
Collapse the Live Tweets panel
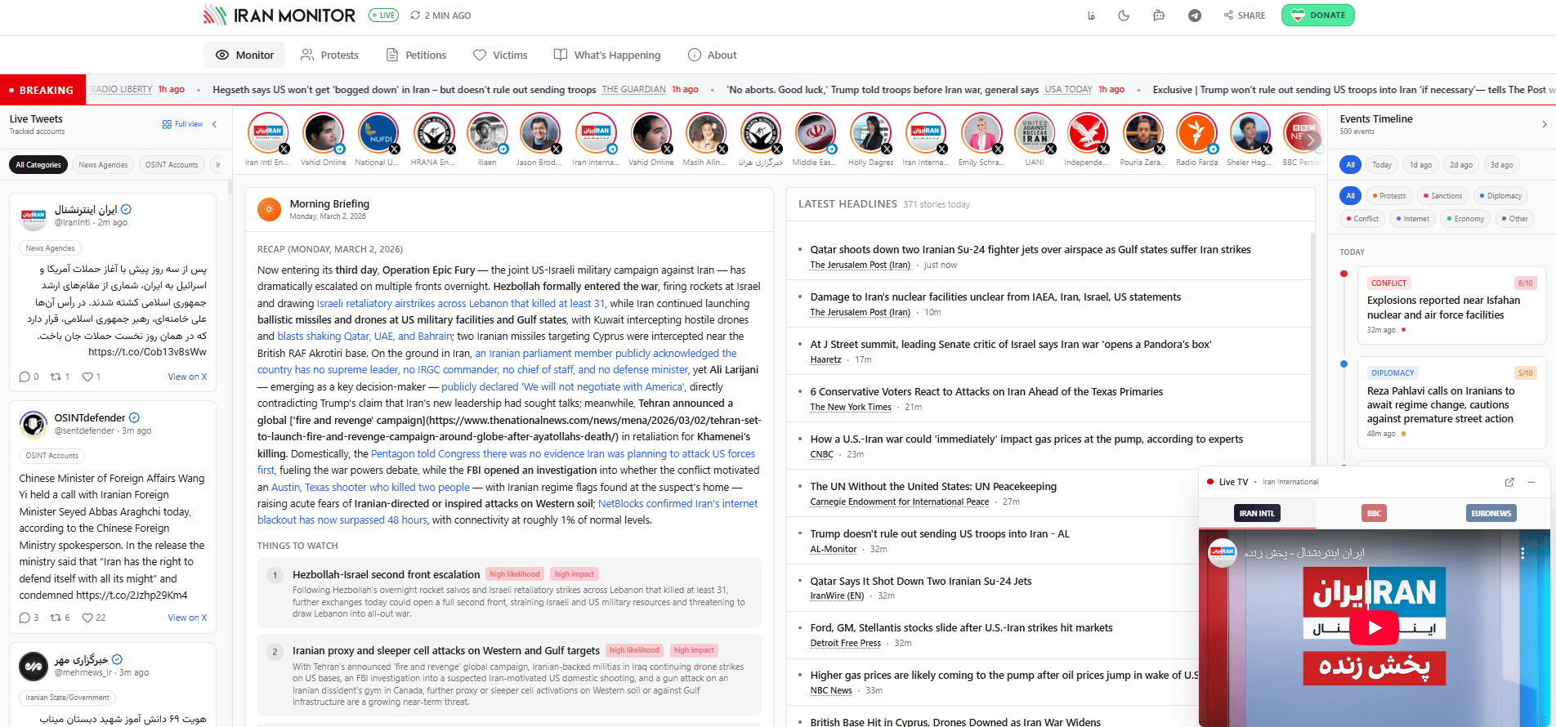point(214,124)
